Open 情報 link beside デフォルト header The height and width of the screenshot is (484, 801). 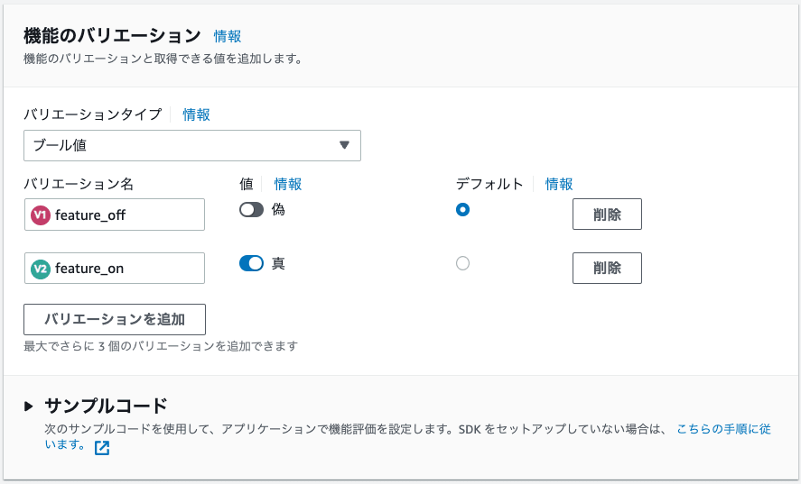pyautogui.click(x=559, y=184)
